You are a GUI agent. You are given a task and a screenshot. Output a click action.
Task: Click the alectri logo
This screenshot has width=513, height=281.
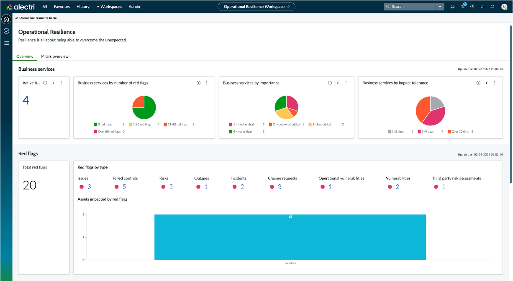coord(20,7)
